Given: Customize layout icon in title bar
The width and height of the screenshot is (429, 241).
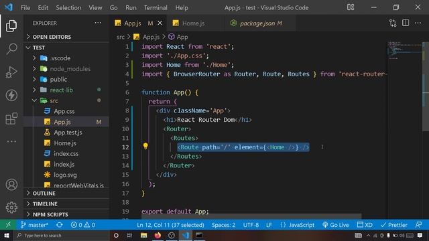Looking at the screenshot, I should pyautogui.click(x=351, y=7).
